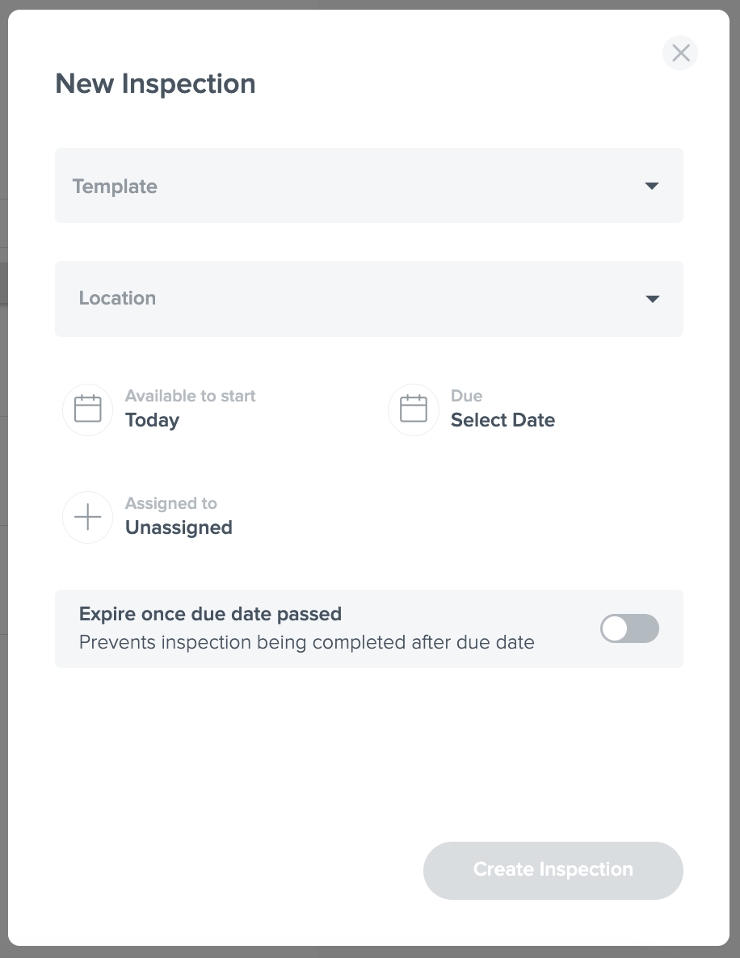Click the Template dropdown arrow
Screen dimensions: 740x958
652,186
